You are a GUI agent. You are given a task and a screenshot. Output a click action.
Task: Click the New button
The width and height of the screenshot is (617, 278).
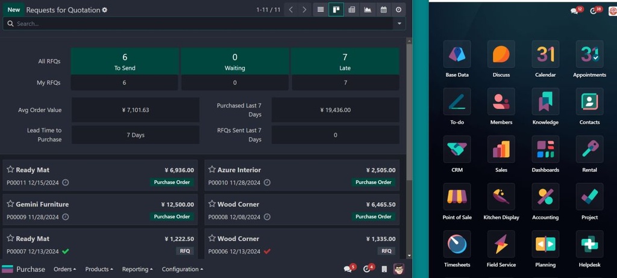[x=13, y=10]
